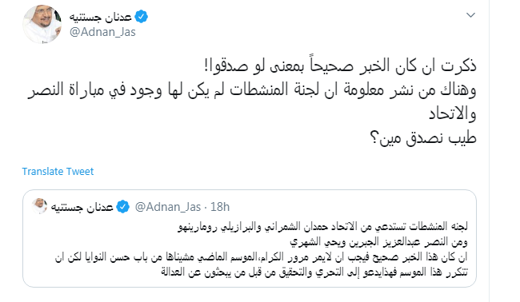The width and height of the screenshot is (520, 302).
Task: Click the 18h timestamp in the quoted tweet
Action: click(220, 207)
